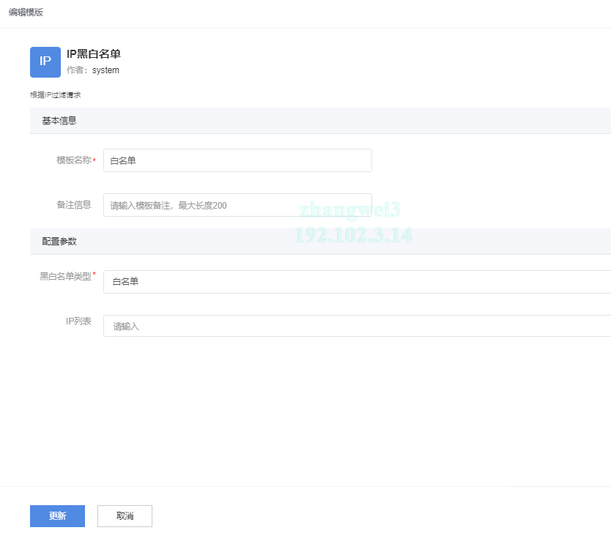Click the zhangwei3 watermark text

(x=350, y=210)
